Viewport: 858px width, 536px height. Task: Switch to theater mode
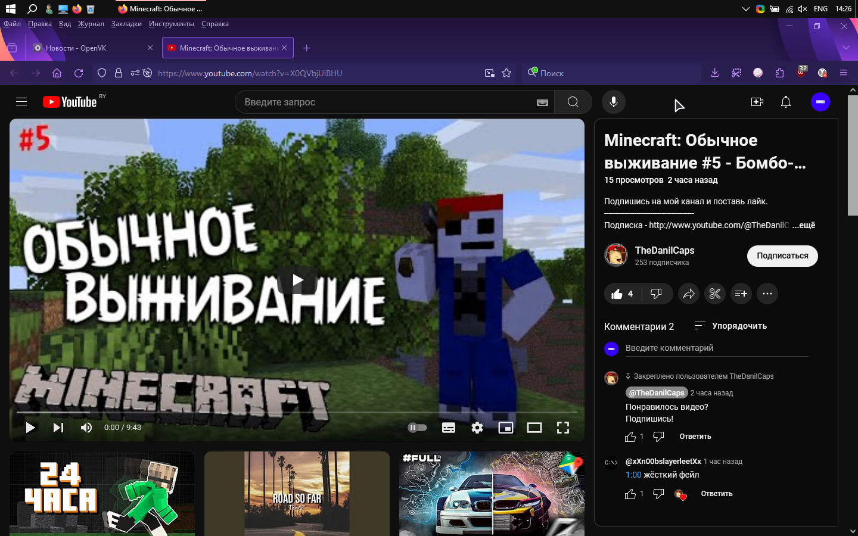pyautogui.click(x=534, y=428)
